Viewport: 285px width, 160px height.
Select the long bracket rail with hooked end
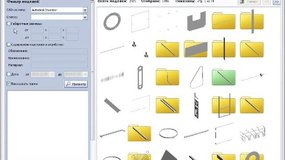point(112,133)
